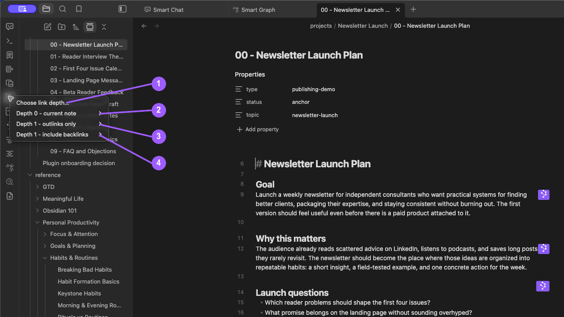Expand the Goals & Planning folder
The image size is (564, 317).
pyautogui.click(x=45, y=246)
